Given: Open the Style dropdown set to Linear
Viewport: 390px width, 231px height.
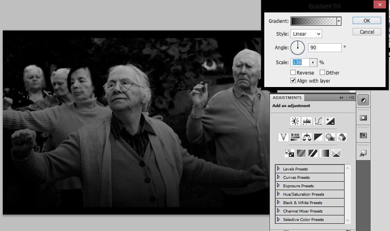Looking at the screenshot, I should click(306, 34).
